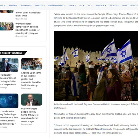Screen dimensions: 138x138
Task: Click the Damascus Gate flags photo
Action: [96, 66]
